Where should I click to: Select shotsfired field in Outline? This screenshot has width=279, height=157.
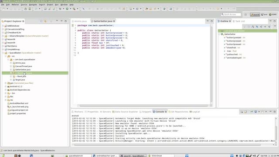tap(231, 48)
